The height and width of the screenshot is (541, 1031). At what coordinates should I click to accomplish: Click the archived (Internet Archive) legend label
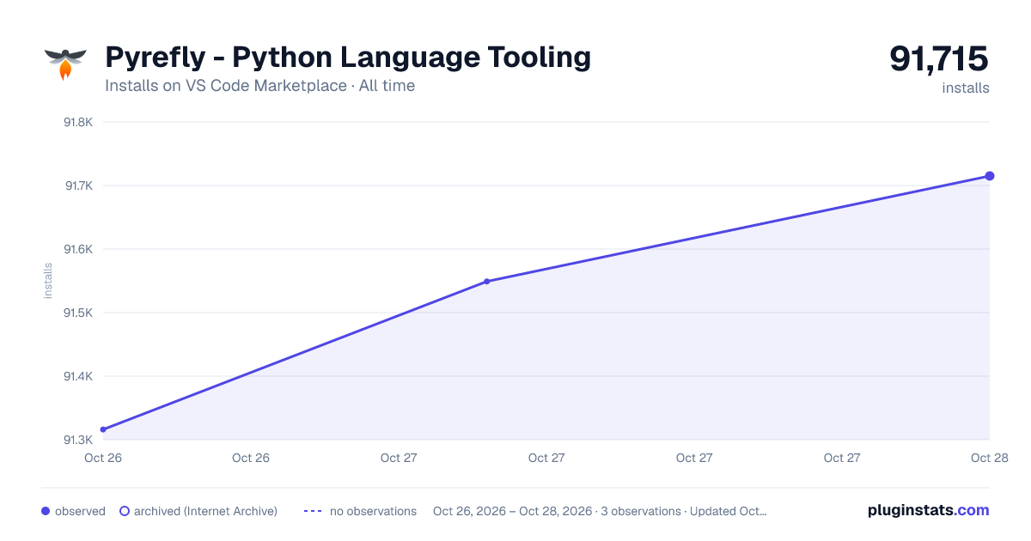[x=205, y=511]
